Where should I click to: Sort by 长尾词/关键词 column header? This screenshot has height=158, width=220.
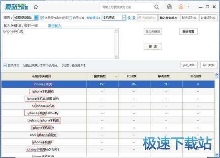click(x=44, y=76)
